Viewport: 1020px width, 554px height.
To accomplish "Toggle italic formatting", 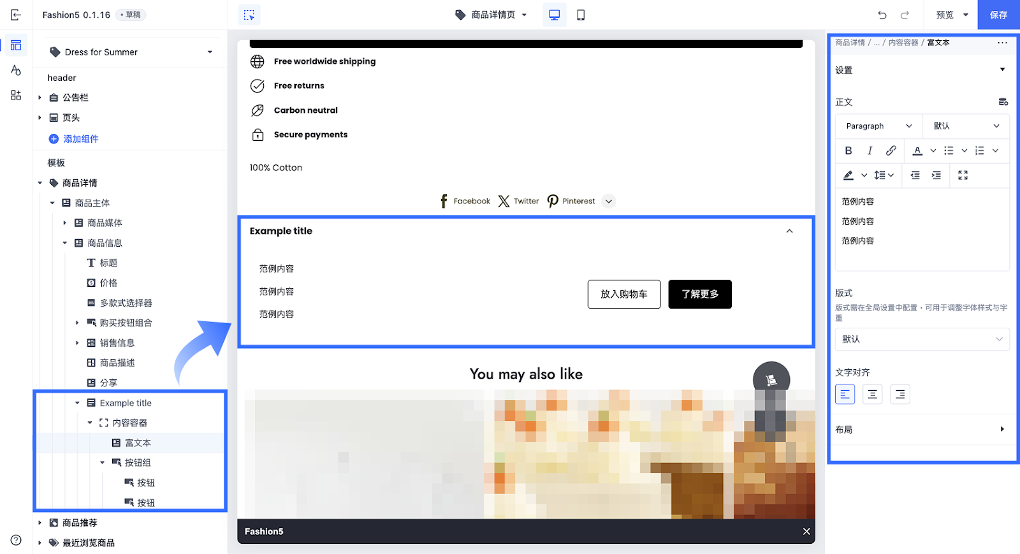I will click(870, 150).
